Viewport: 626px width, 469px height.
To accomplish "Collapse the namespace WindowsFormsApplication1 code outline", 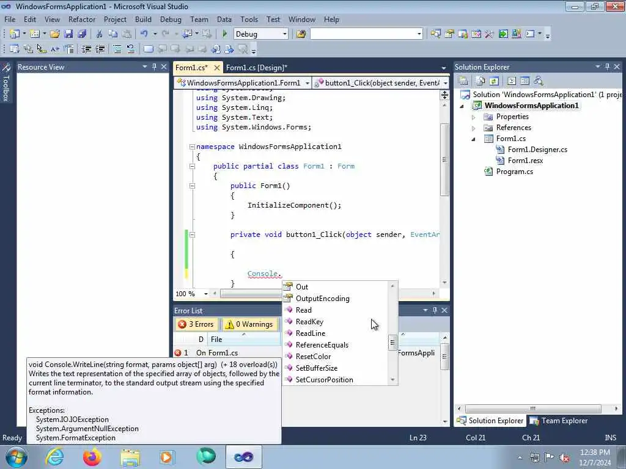I will coord(192,147).
